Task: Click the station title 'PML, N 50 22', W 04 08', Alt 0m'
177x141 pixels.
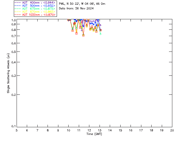Action: [x=82, y=4]
